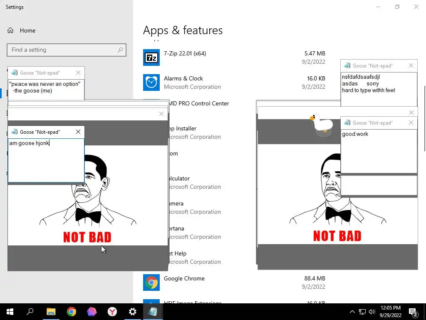
Task: Click the right NOT BAD meme image
Action: coord(337,194)
